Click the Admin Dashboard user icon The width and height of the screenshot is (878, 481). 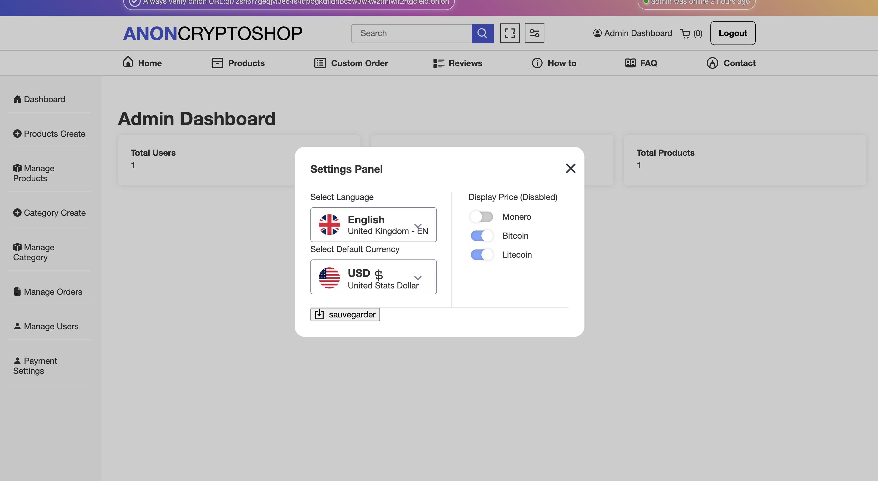point(597,33)
